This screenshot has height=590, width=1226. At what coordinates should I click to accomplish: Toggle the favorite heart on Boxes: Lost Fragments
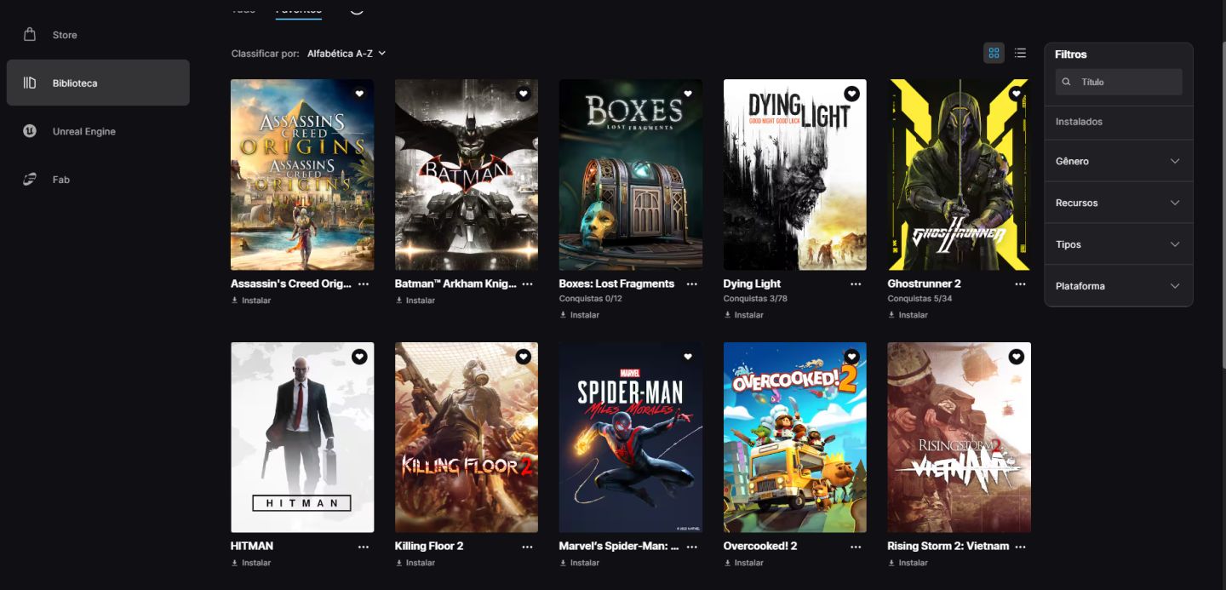tap(688, 94)
